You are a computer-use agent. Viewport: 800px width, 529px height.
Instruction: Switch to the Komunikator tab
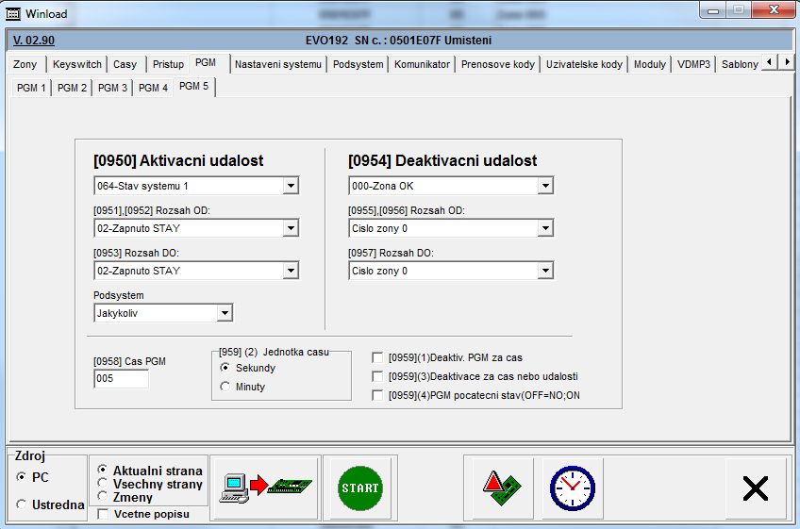coord(422,64)
